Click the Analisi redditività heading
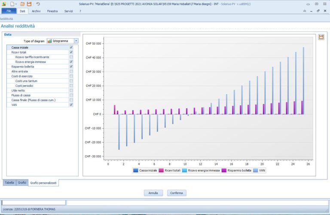 pos(18,26)
